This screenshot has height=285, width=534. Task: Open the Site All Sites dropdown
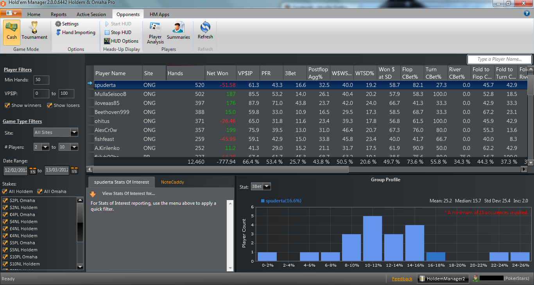point(56,132)
